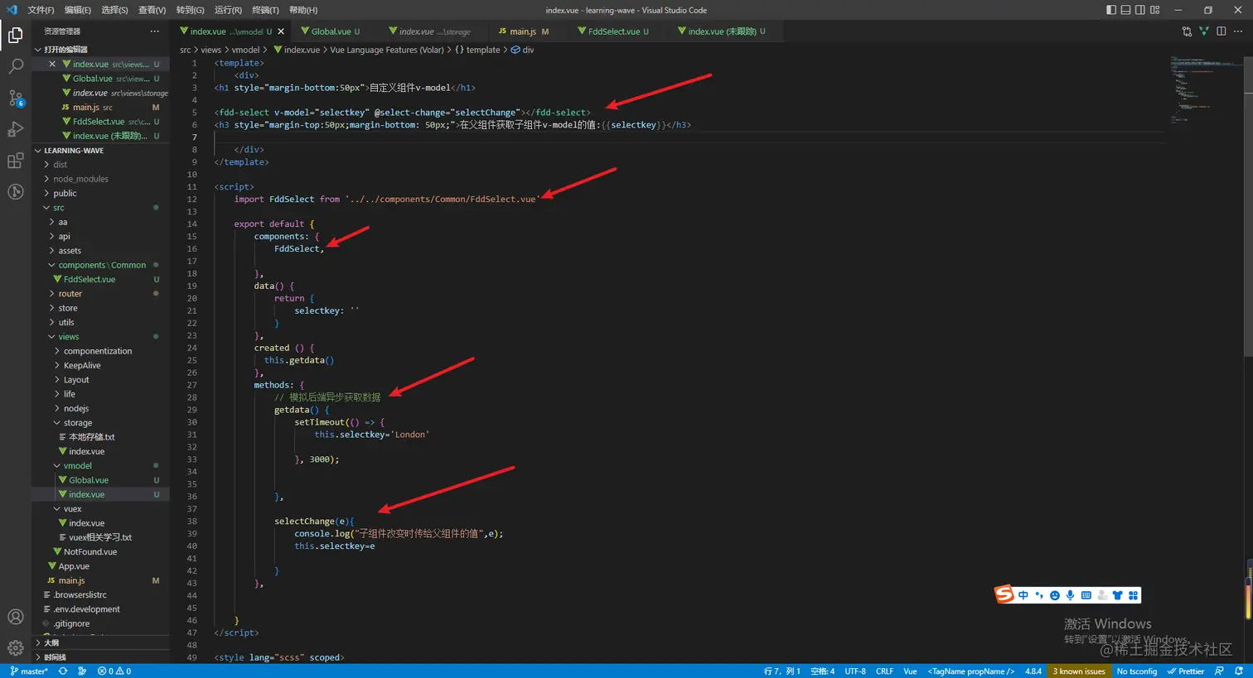
Task: Expand the 大纲 outline section
Action: 101,643
